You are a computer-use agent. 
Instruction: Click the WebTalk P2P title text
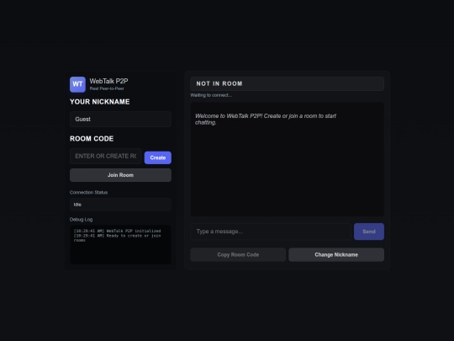[x=108, y=81]
